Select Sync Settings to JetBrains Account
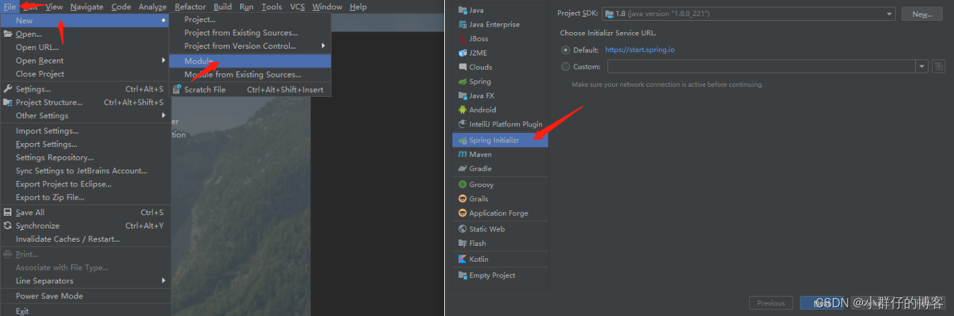 click(x=85, y=171)
